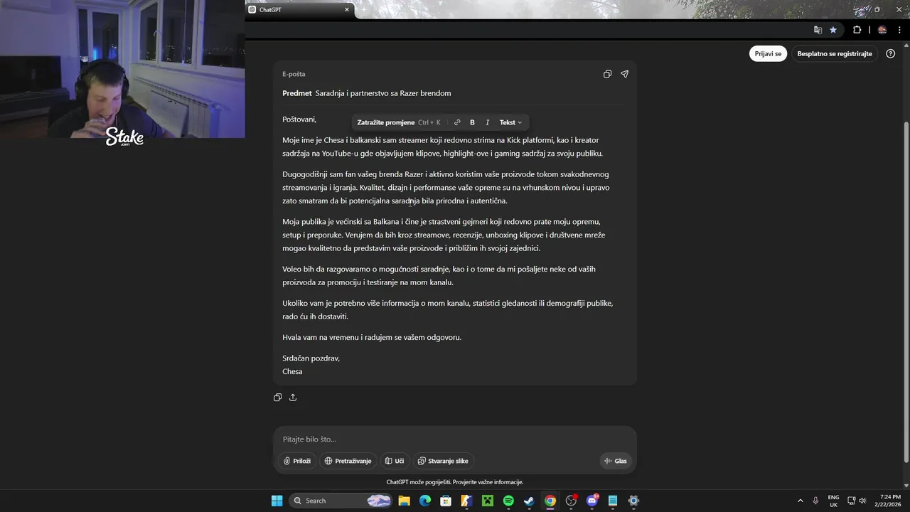Open Stvaranje slike image creation
Viewport: 910px width, 512px height.
tap(443, 461)
